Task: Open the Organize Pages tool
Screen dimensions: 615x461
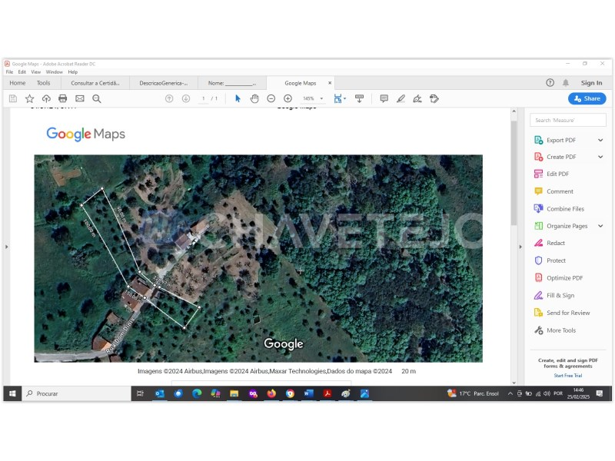Action: pyautogui.click(x=567, y=226)
